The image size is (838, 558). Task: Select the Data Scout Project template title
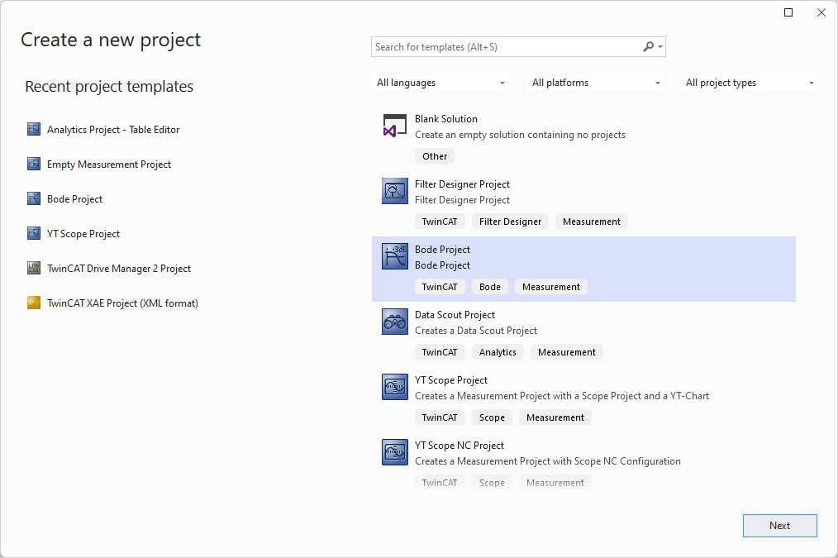point(455,315)
